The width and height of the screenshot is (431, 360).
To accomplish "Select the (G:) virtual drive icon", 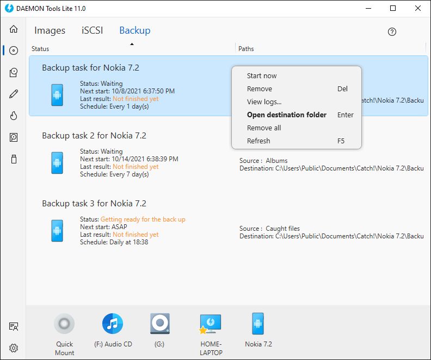I will pos(159,324).
